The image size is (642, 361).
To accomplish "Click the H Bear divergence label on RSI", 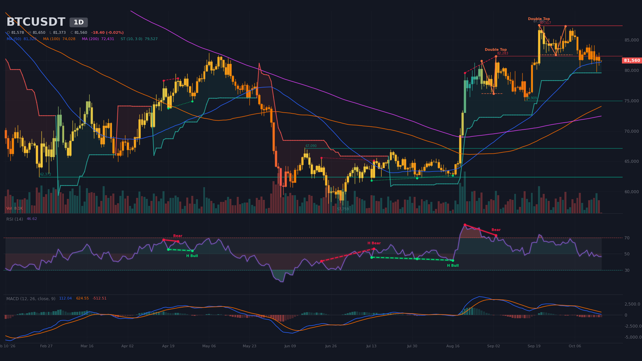I will point(374,243).
